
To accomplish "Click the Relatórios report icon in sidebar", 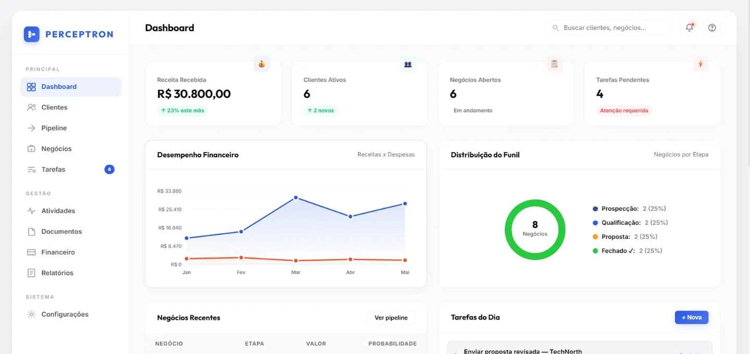I will pos(31,273).
